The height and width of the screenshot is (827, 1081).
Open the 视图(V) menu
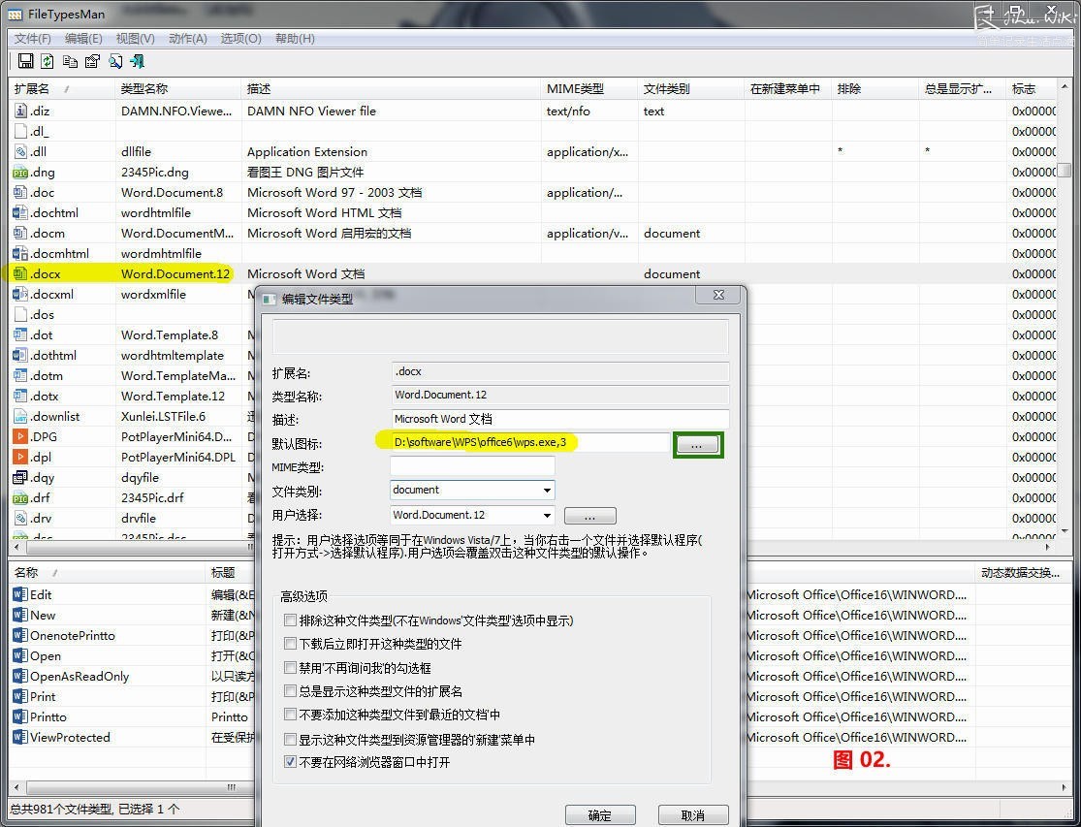pos(135,39)
